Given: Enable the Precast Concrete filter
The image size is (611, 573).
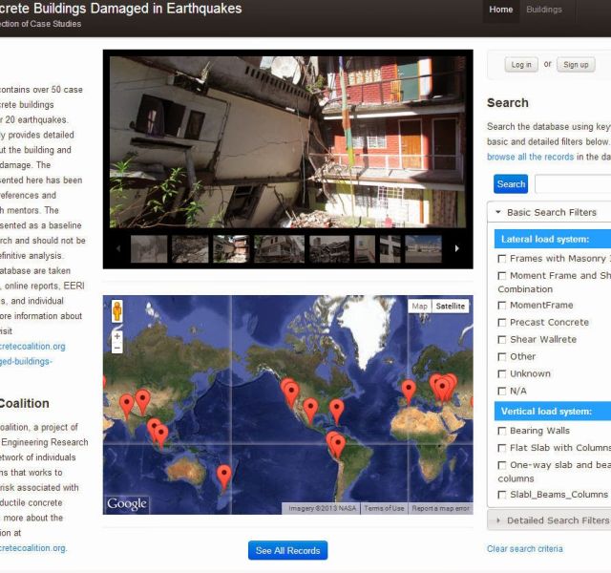Looking at the screenshot, I should click(502, 323).
